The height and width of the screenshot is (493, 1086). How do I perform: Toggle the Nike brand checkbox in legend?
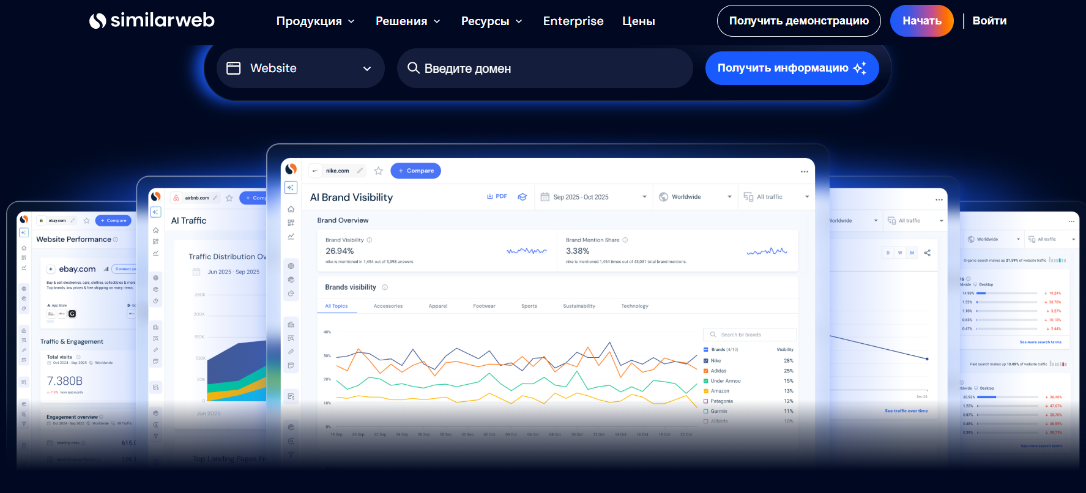[706, 361]
